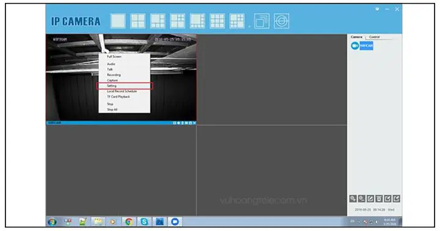The width and height of the screenshot is (440, 231).
Task: Click the timestamp overlay in the video
Action: [x=173, y=40]
